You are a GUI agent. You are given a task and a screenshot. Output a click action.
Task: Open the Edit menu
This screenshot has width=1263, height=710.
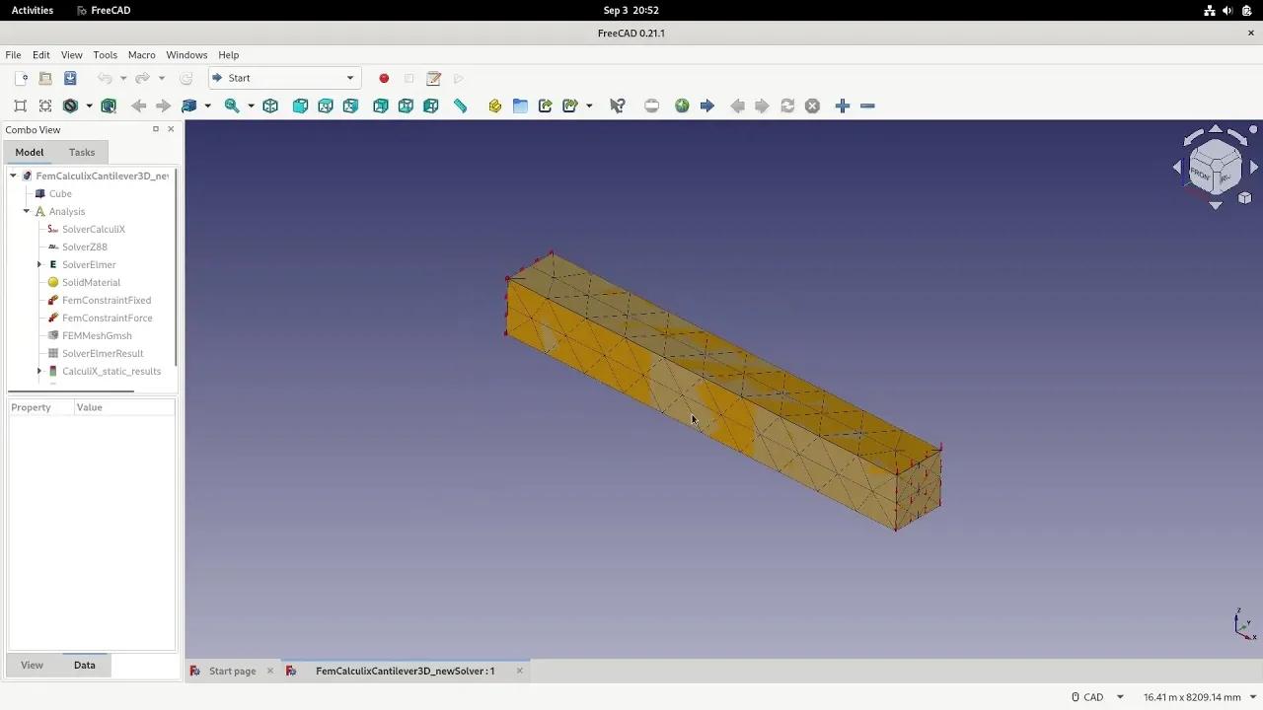pyautogui.click(x=40, y=55)
